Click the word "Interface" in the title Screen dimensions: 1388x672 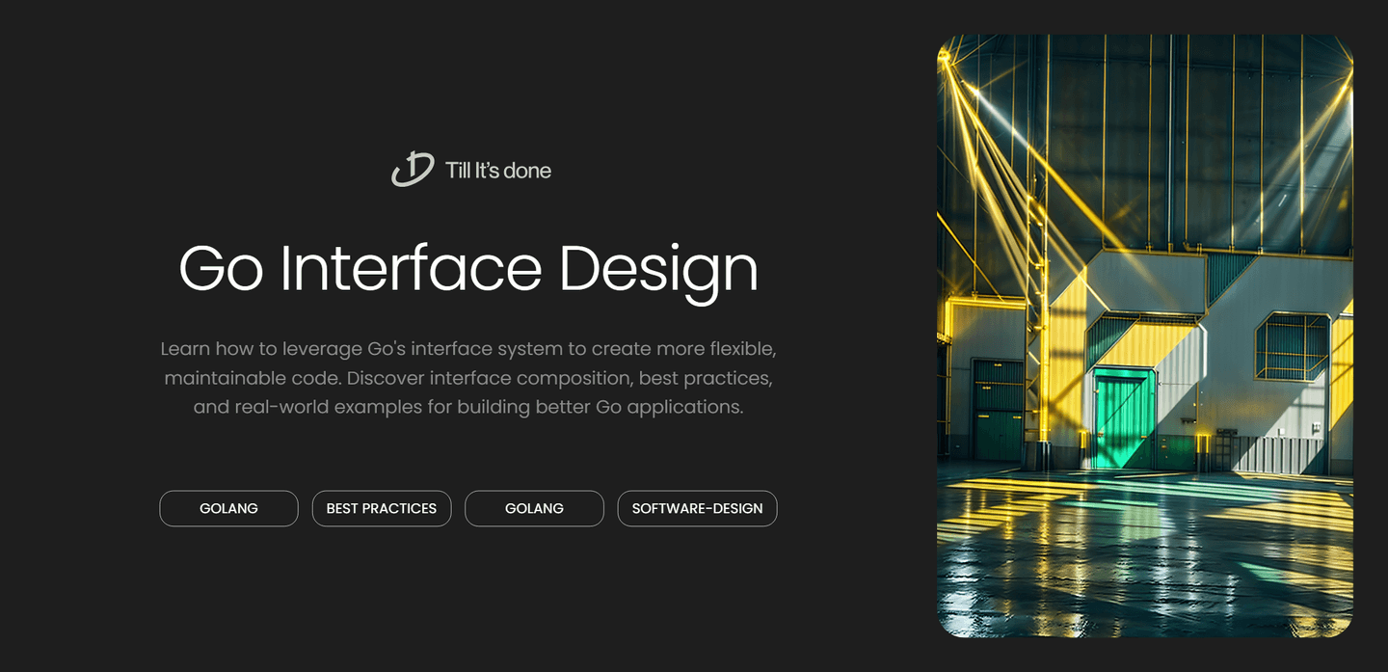click(411, 268)
